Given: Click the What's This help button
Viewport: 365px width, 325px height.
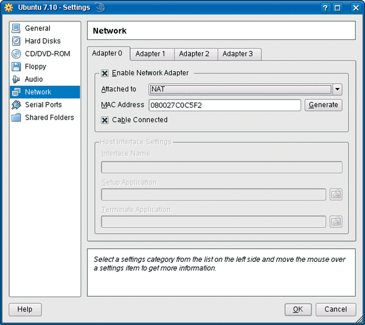Looking at the screenshot, I should click(x=325, y=8).
